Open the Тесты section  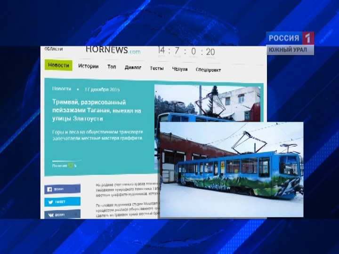(157, 68)
